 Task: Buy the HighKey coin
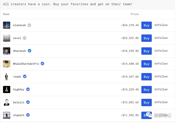click(146, 89)
